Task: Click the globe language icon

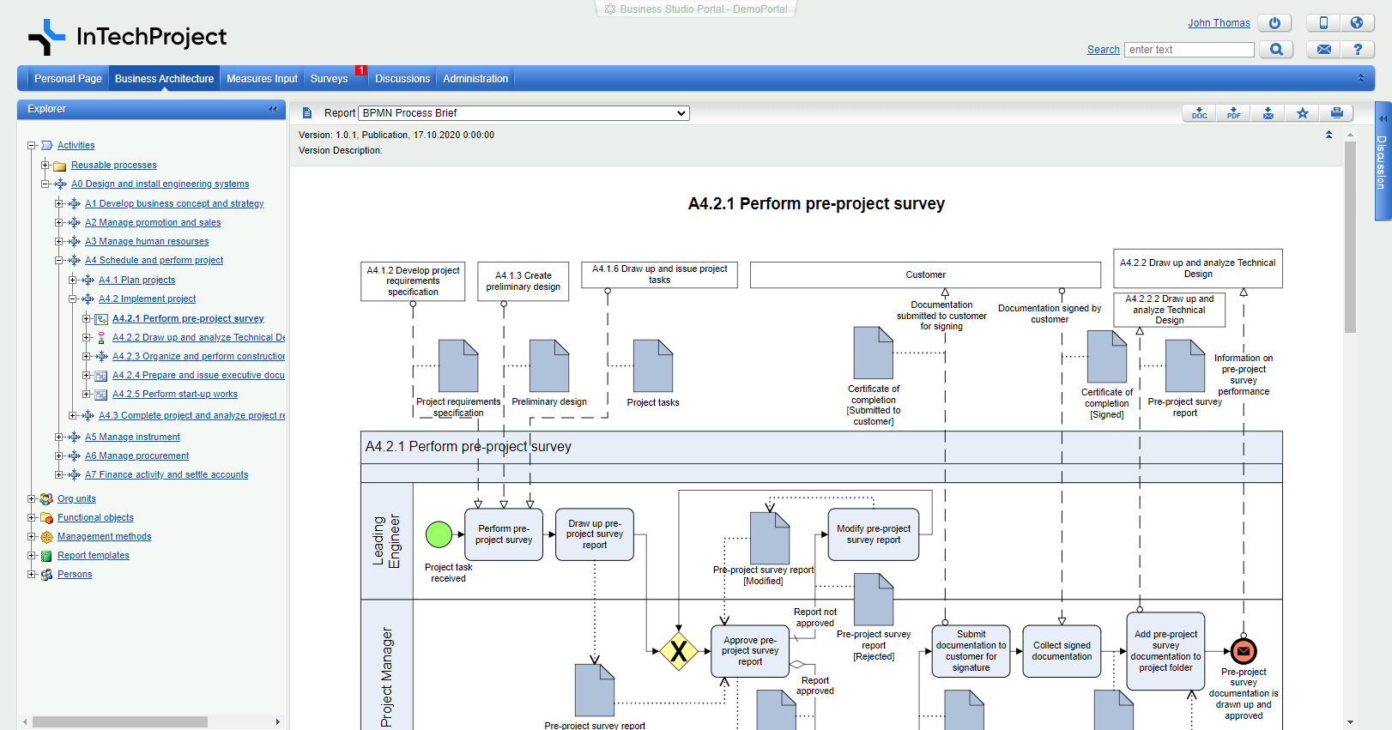Action: 1357,23
